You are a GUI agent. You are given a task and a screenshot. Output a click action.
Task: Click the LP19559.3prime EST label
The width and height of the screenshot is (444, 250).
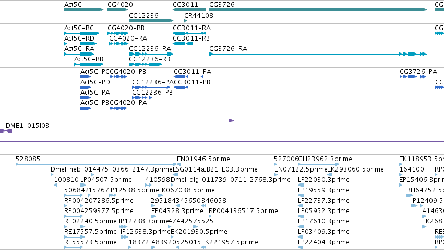[323, 190]
